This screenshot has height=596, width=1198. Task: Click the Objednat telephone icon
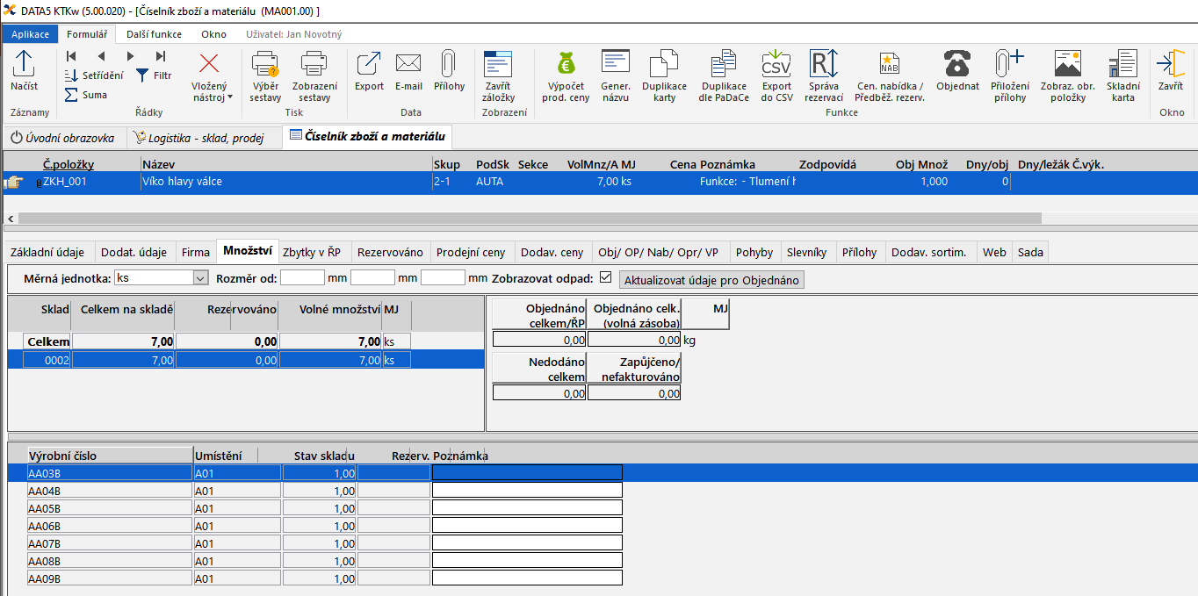(957, 64)
